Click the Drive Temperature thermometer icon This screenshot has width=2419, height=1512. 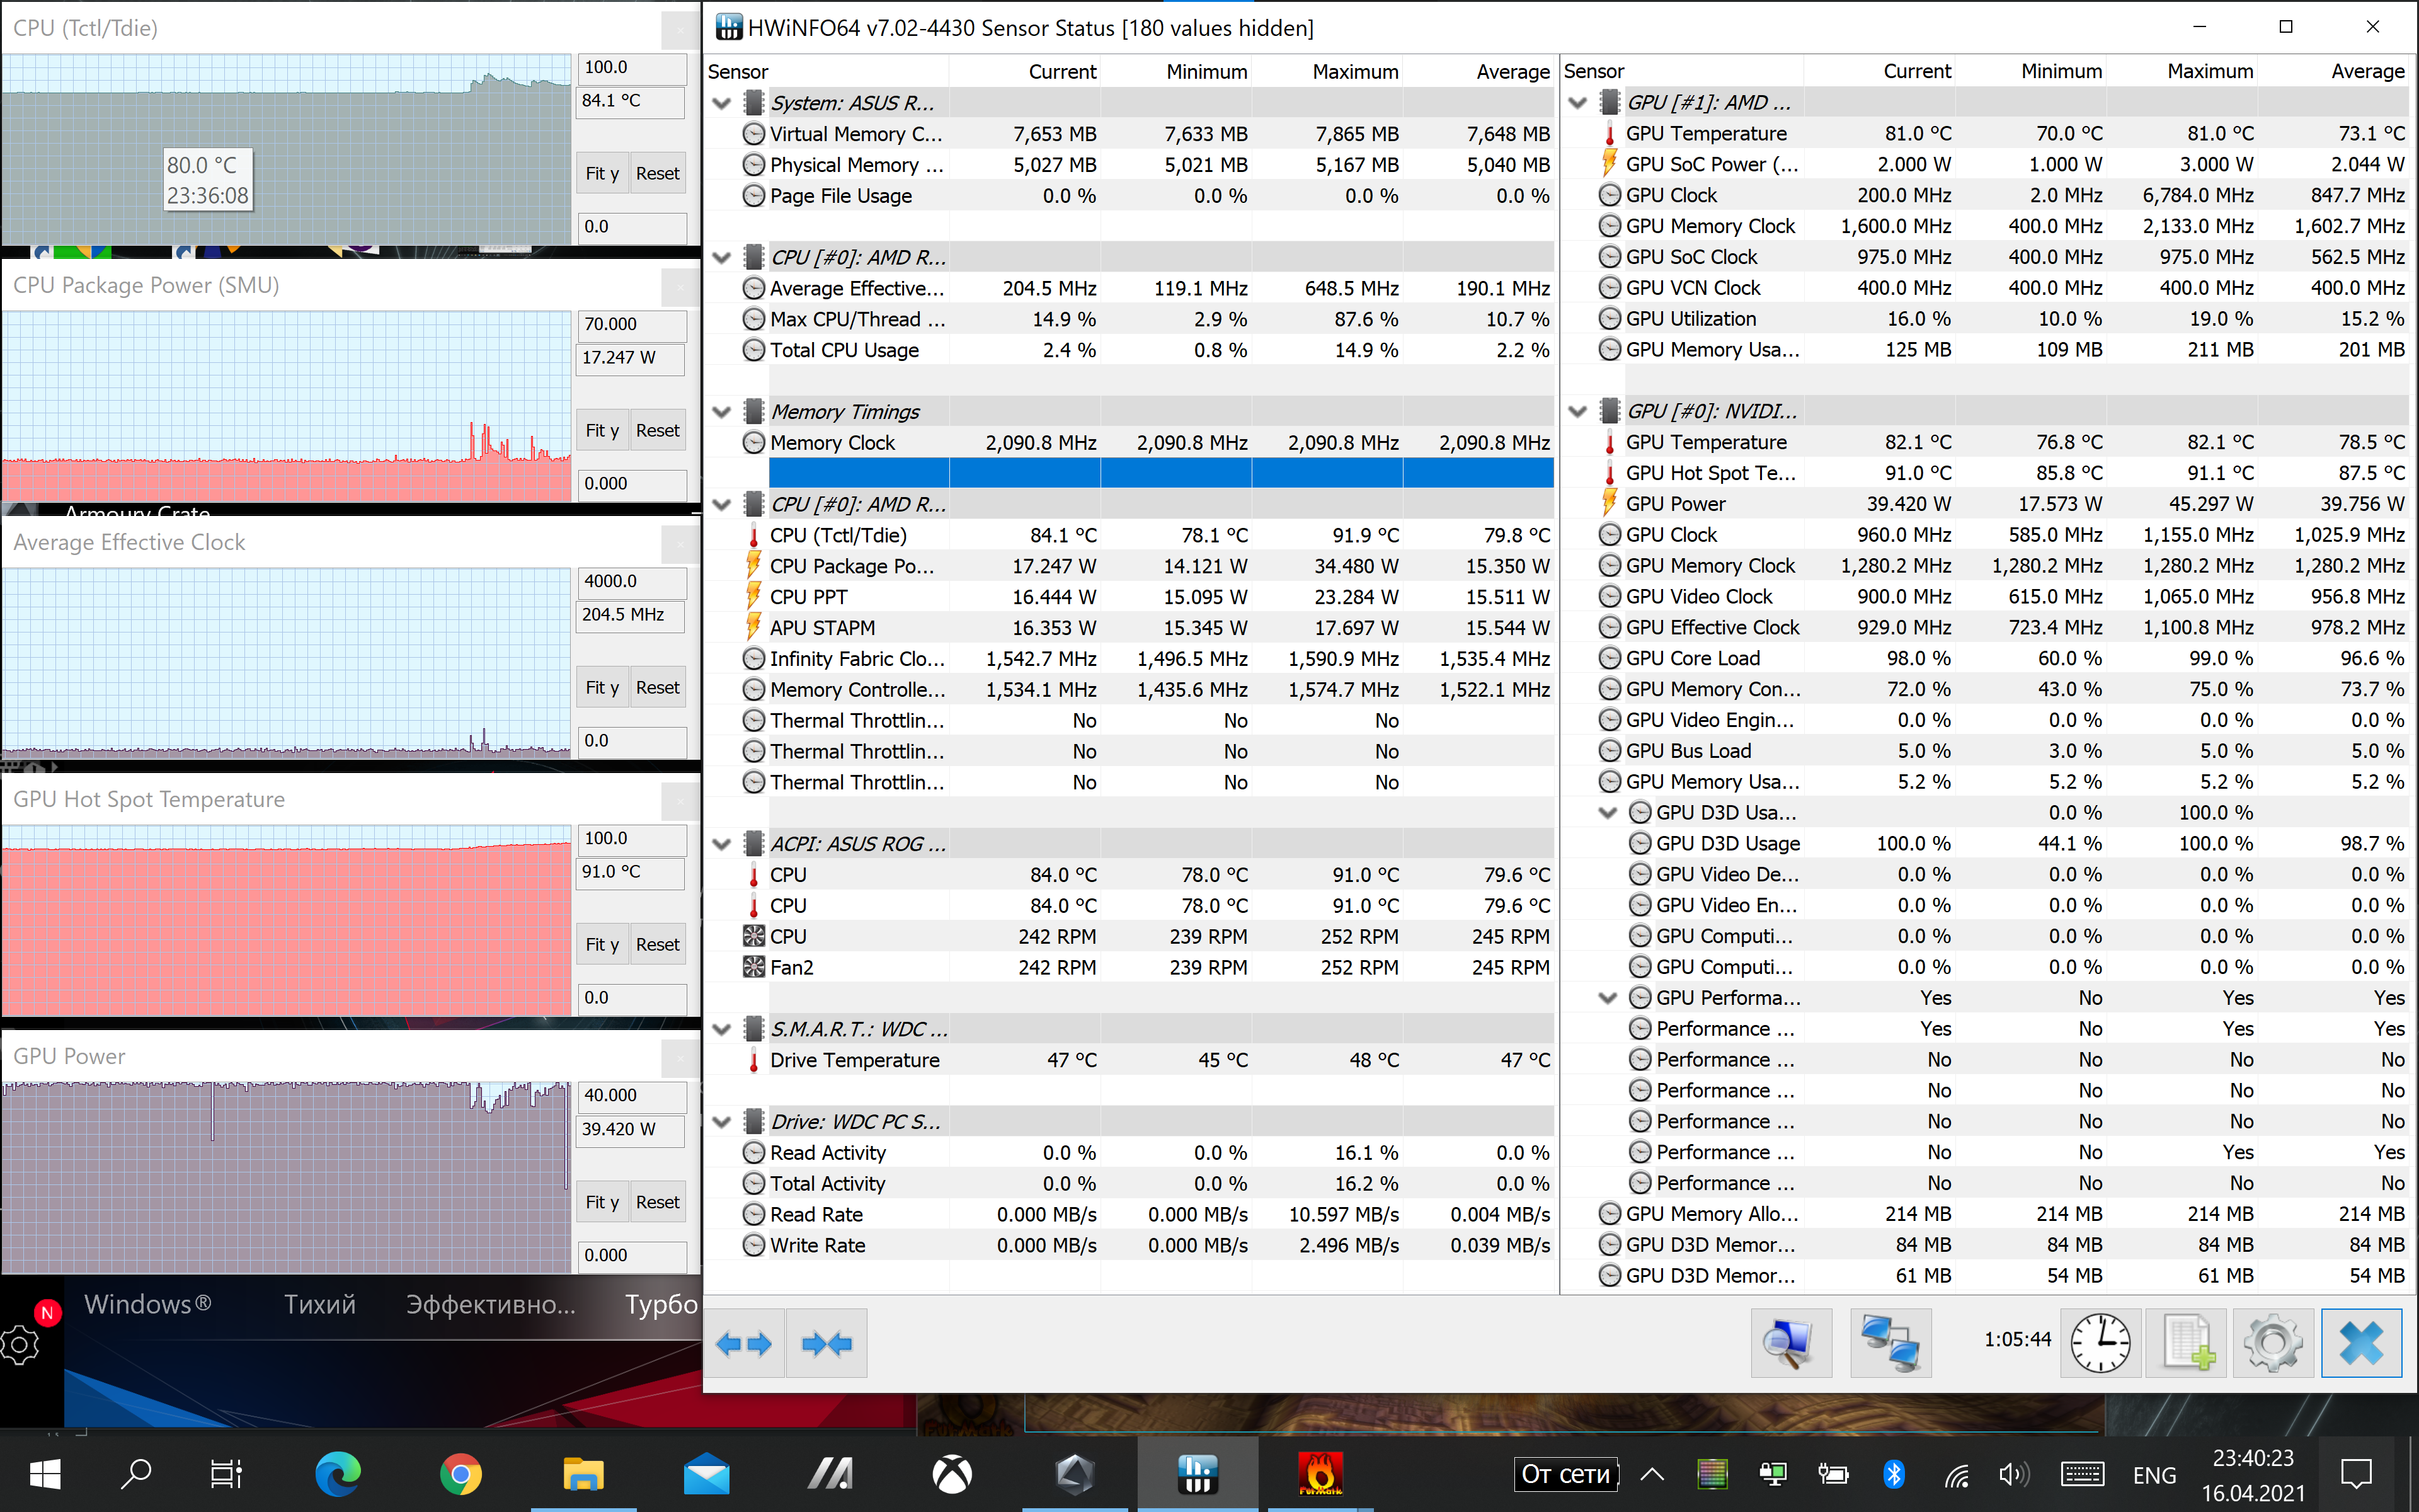point(753,1060)
